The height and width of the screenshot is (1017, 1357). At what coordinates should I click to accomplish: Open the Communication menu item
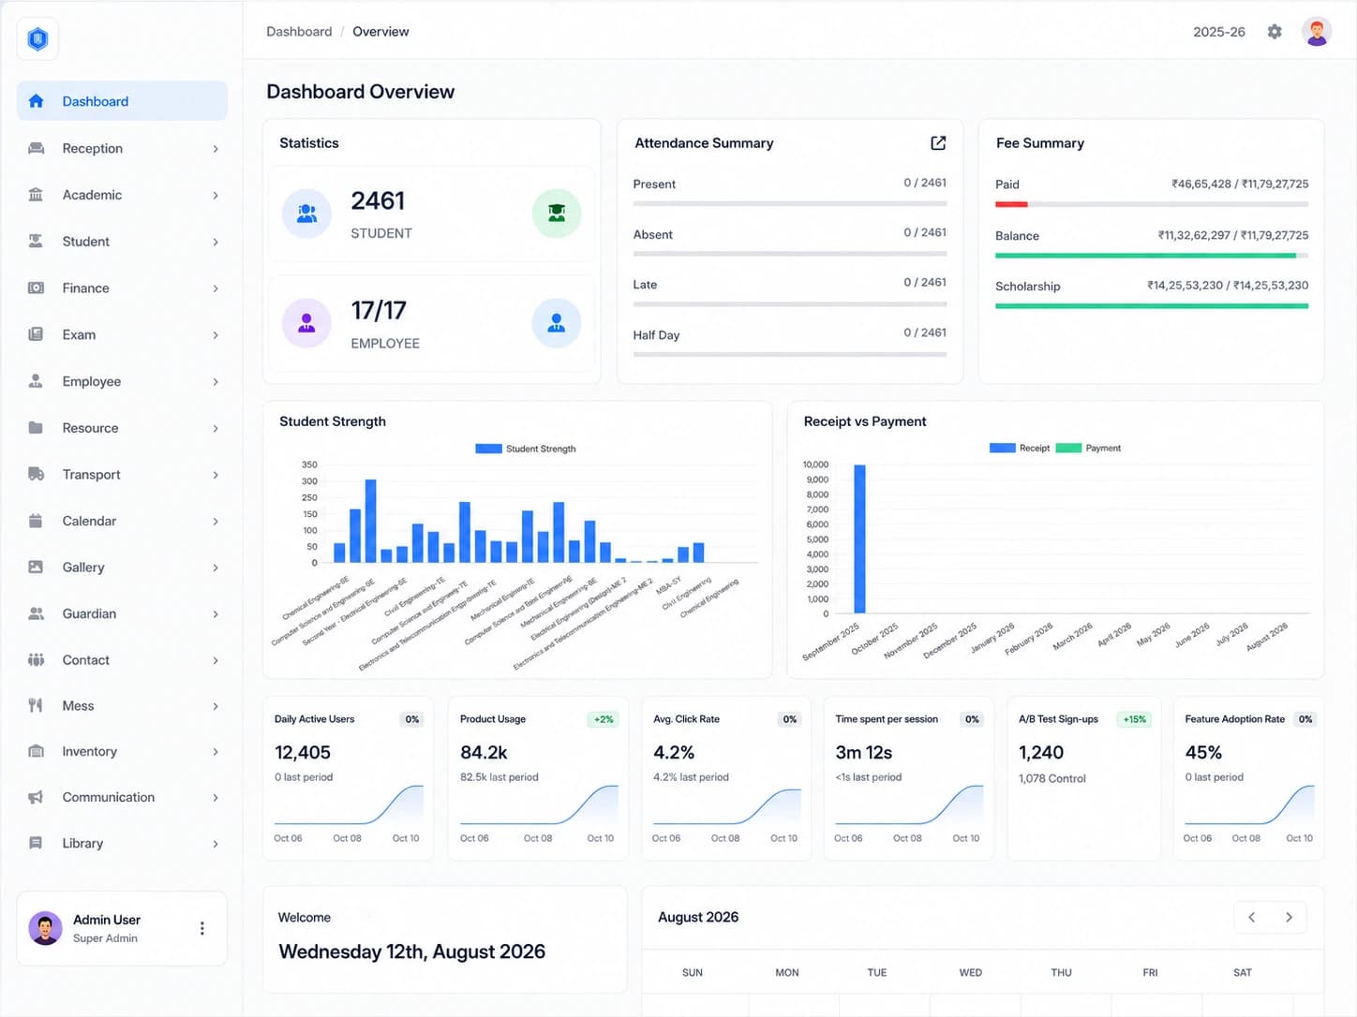click(122, 797)
